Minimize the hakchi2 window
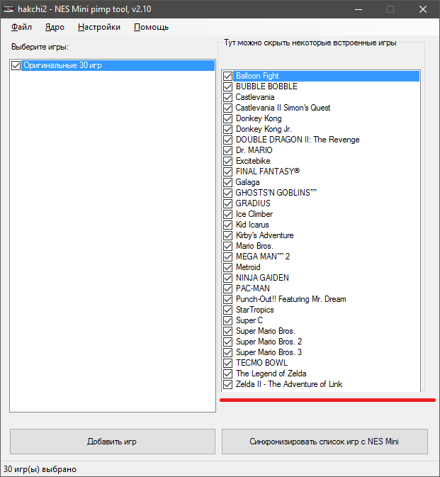Image resolution: width=440 pixels, height=477 pixels. point(359,9)
